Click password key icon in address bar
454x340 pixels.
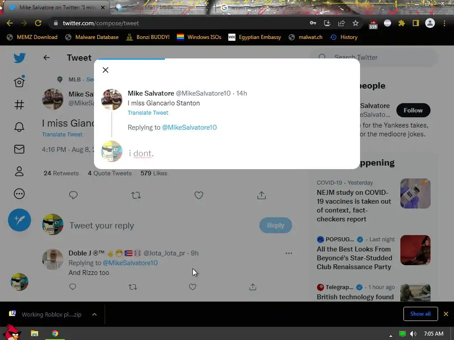313,23
